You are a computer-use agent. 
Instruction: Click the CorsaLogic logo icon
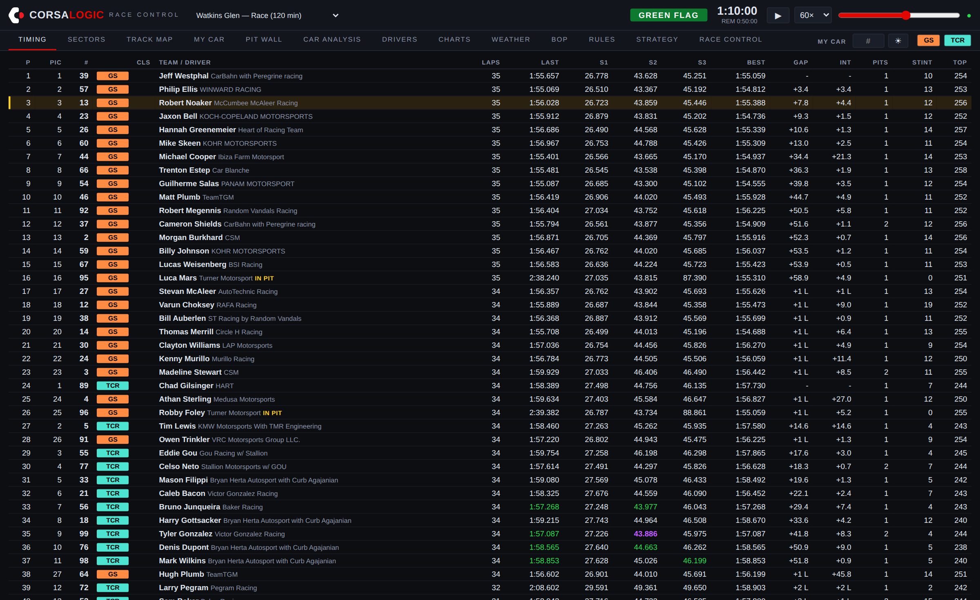click(x=16, y=15)
